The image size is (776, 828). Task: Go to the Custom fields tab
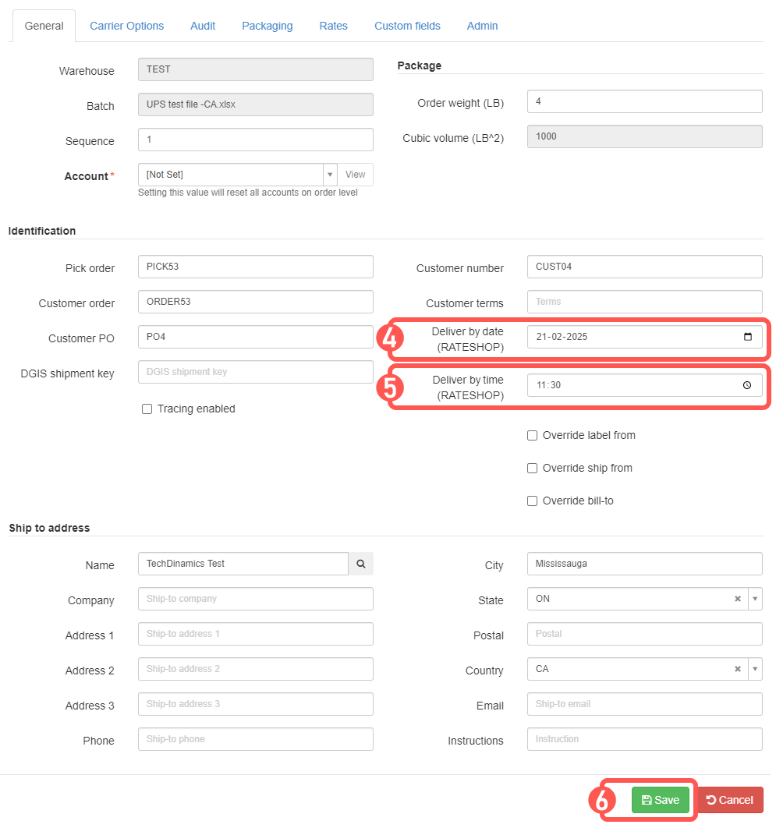click(x=407, y=26)
